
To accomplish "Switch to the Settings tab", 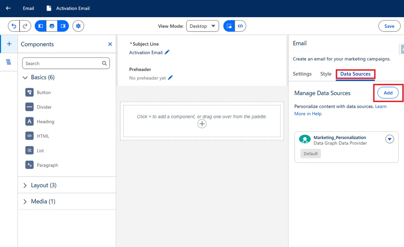I will [302, 74].
